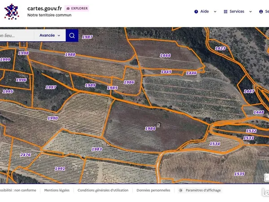This screenshot has height=202, width=269.
Task: Select parcel label 1534
Action: pos(215,144)
